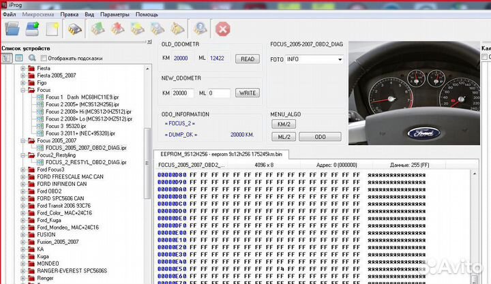This screenshot has width=491, height=284.
Task: Open the Параметры menu
Action: tap(115, 14)
